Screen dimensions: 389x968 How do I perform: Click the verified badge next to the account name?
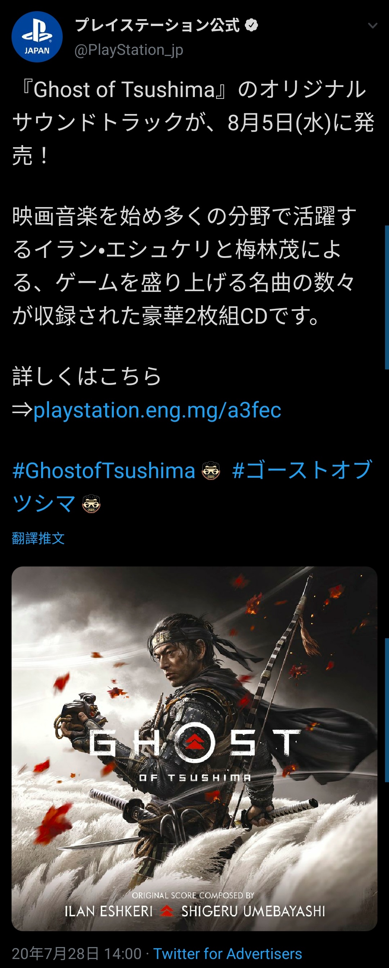251,25
